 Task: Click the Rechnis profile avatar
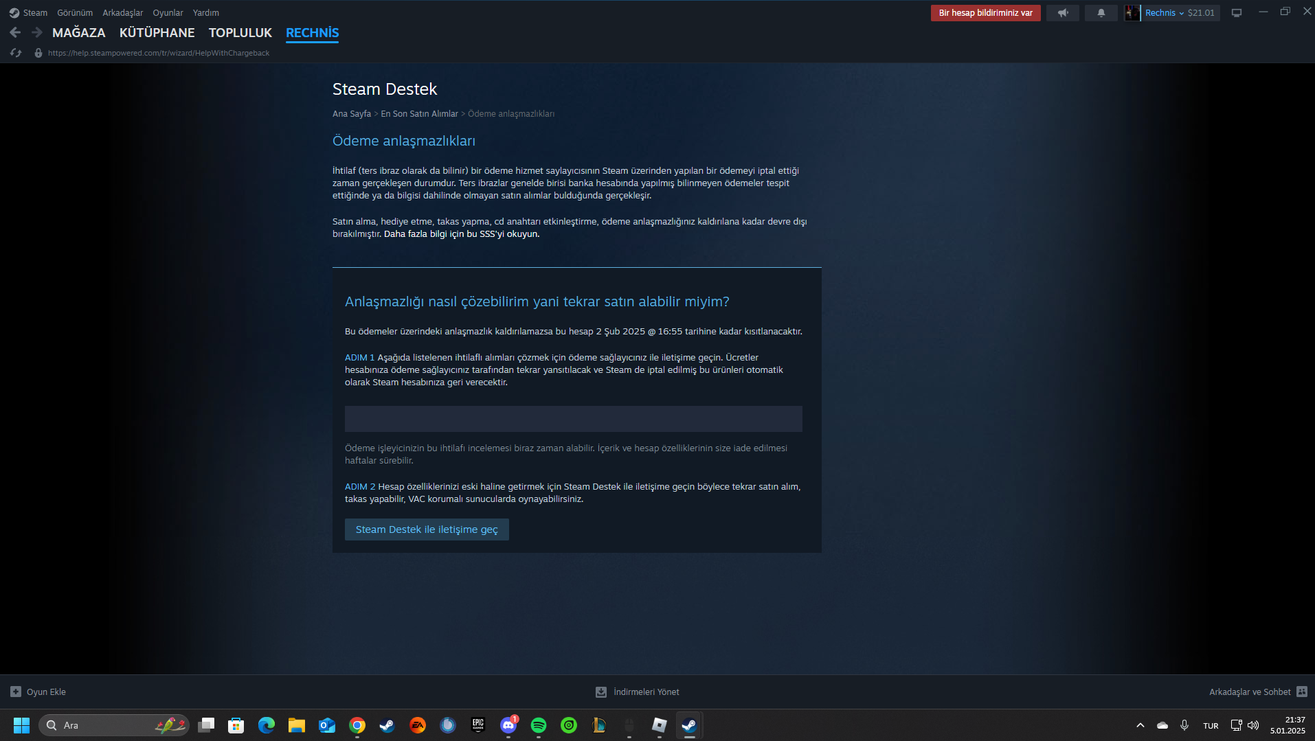click(x=1132, y=13)
